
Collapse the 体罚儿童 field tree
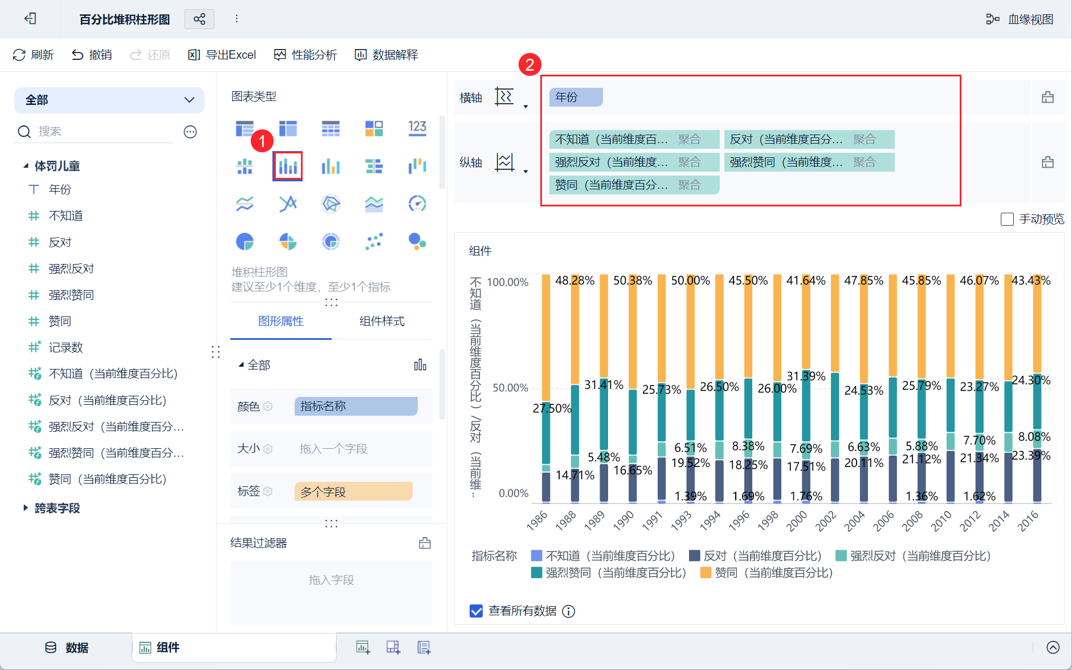[x=26, y=166]
